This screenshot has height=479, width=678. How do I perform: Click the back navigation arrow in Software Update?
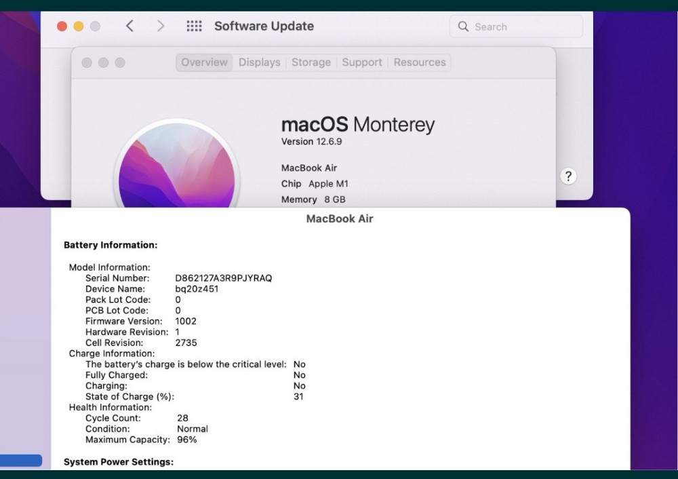click(x=129, y=26)
